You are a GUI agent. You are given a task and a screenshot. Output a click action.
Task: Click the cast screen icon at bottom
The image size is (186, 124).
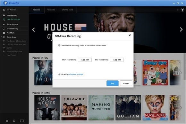click(x=22, y=121)
